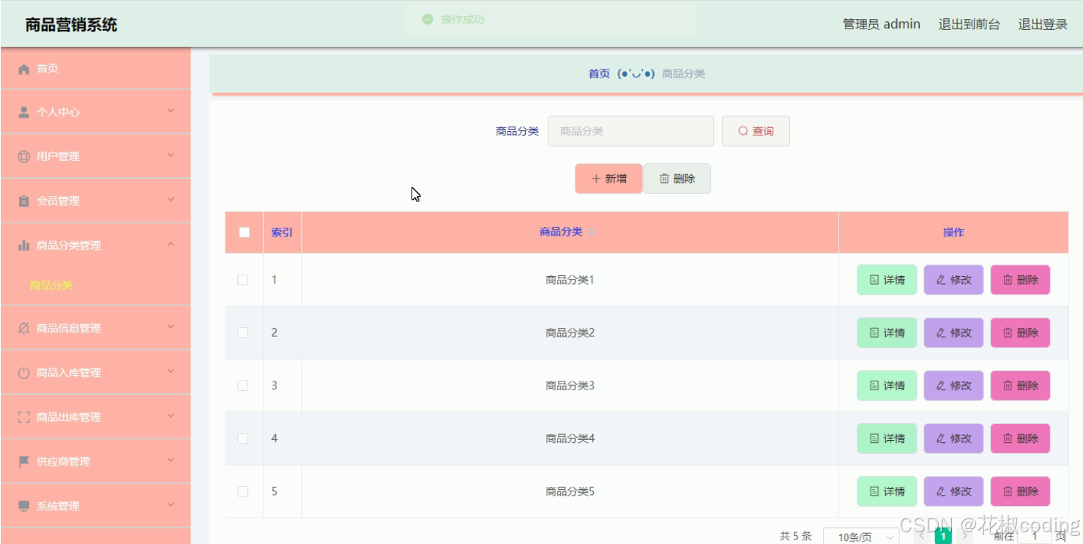Click the 管理员 admin text

pyautogui.click(x=882, y=24)
